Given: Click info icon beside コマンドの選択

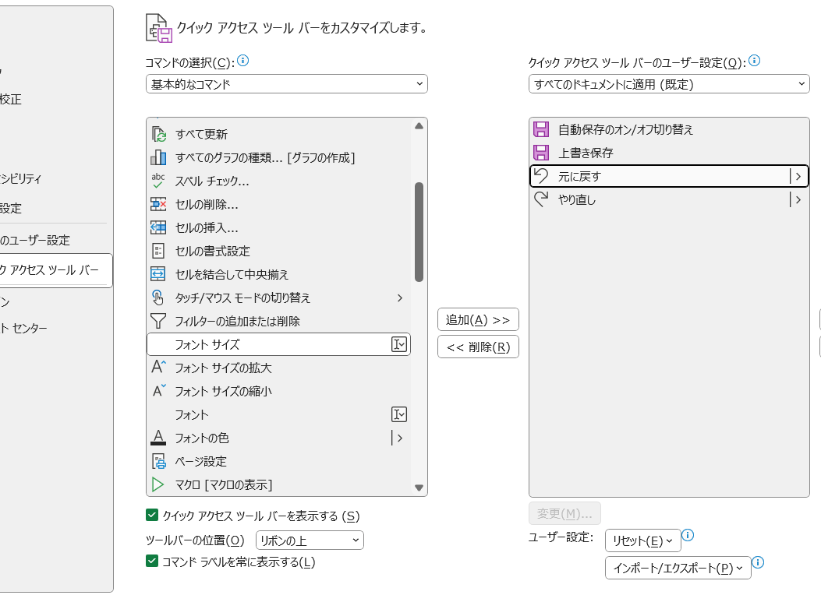Looking at the screenshot, I should tap(243, 61).
